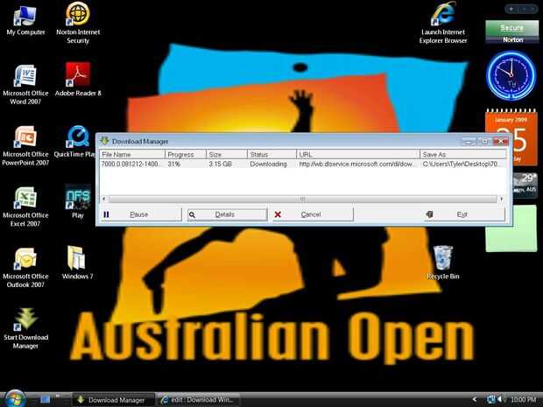This screenshot has width=543, height=407.
Task: Launch Norton Internet Security shortcut
Action: [78, 23]
